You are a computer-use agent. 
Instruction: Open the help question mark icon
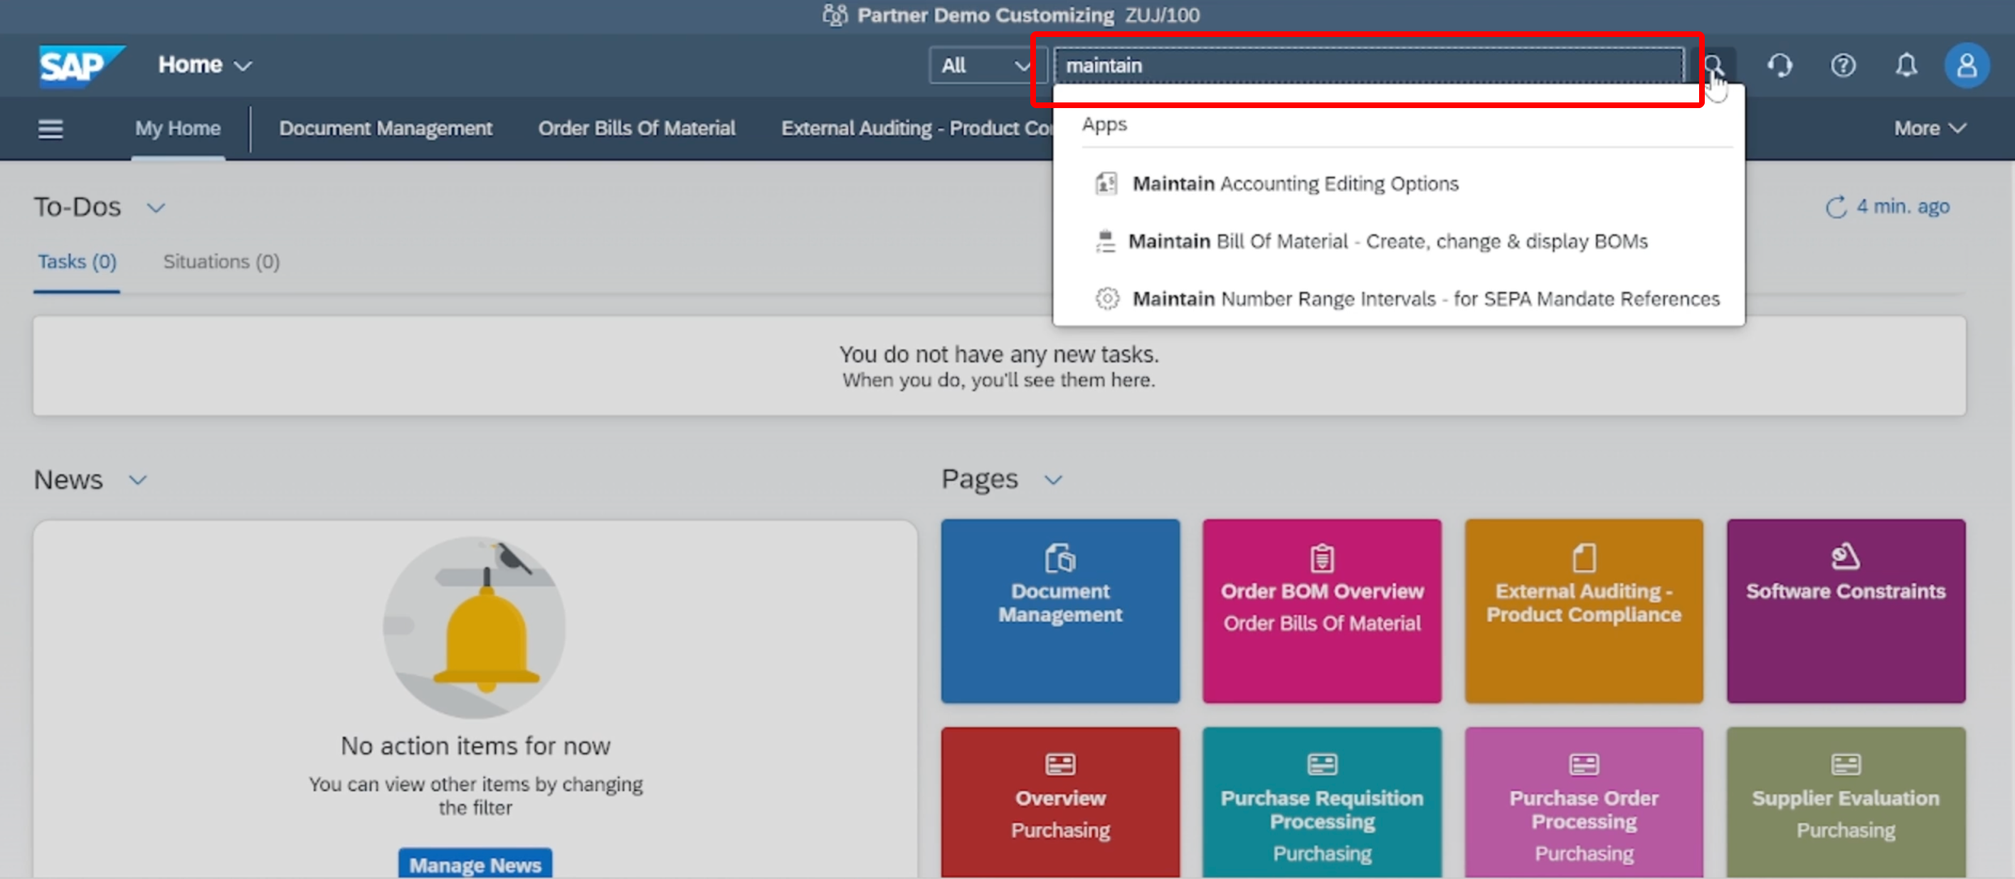(1843, 65)
